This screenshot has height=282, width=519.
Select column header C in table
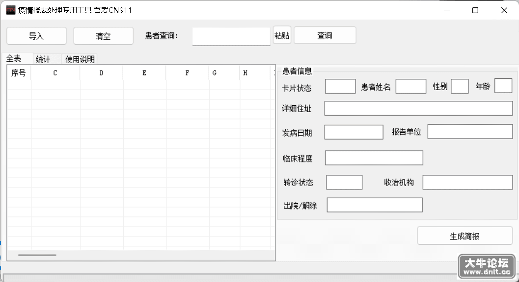pos(55,72)
